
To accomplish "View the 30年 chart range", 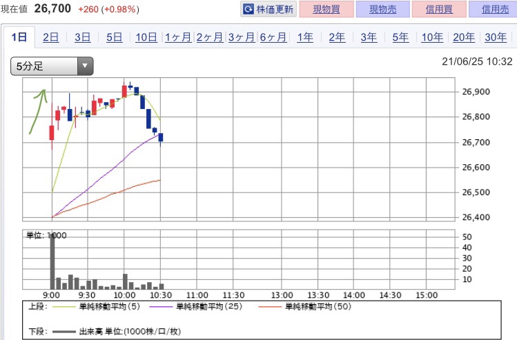I will point(496,37).
